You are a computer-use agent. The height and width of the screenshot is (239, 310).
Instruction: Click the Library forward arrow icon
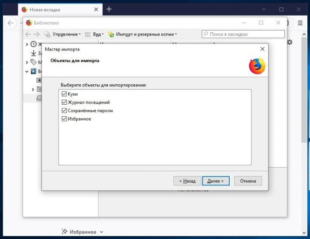pyautogui.click(x=36, y=34)
